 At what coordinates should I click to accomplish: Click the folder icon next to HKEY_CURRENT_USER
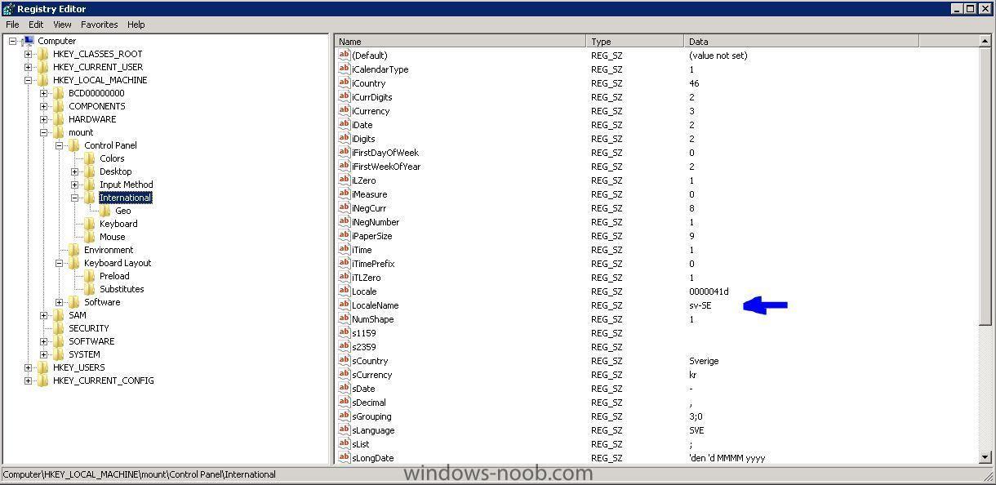[x=43, y=67]
